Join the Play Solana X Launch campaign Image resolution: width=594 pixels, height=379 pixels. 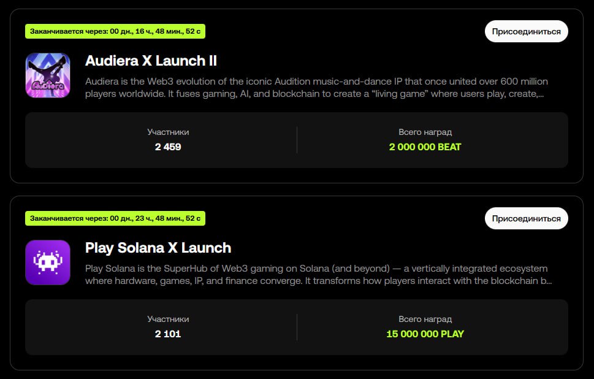pyautogui.click(x=526, y=218)
